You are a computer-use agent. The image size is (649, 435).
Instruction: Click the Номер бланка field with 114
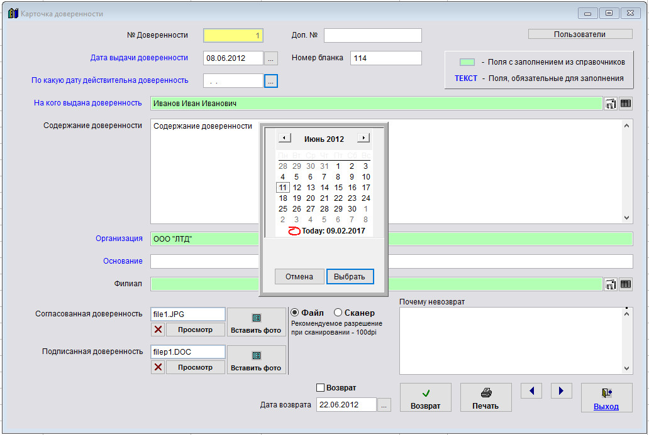386,58
